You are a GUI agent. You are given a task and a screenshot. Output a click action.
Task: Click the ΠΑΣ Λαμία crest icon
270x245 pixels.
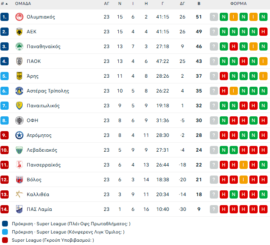pyautogui.click(x=19, y=209)
